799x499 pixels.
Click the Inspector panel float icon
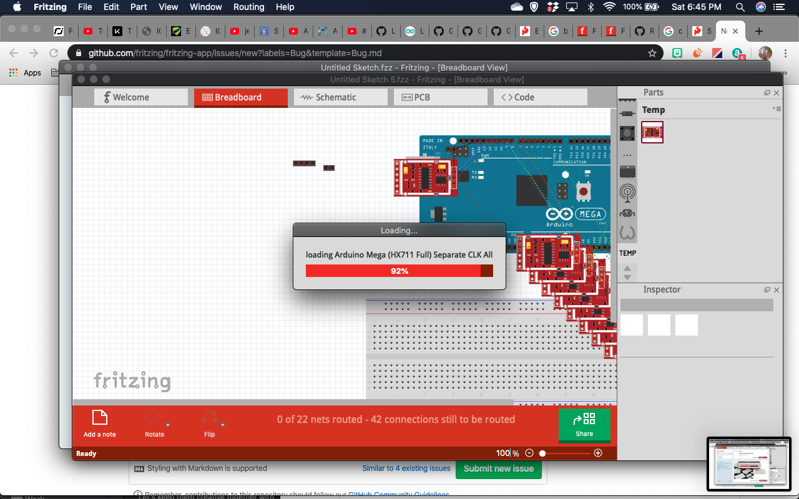coord(767,289)
